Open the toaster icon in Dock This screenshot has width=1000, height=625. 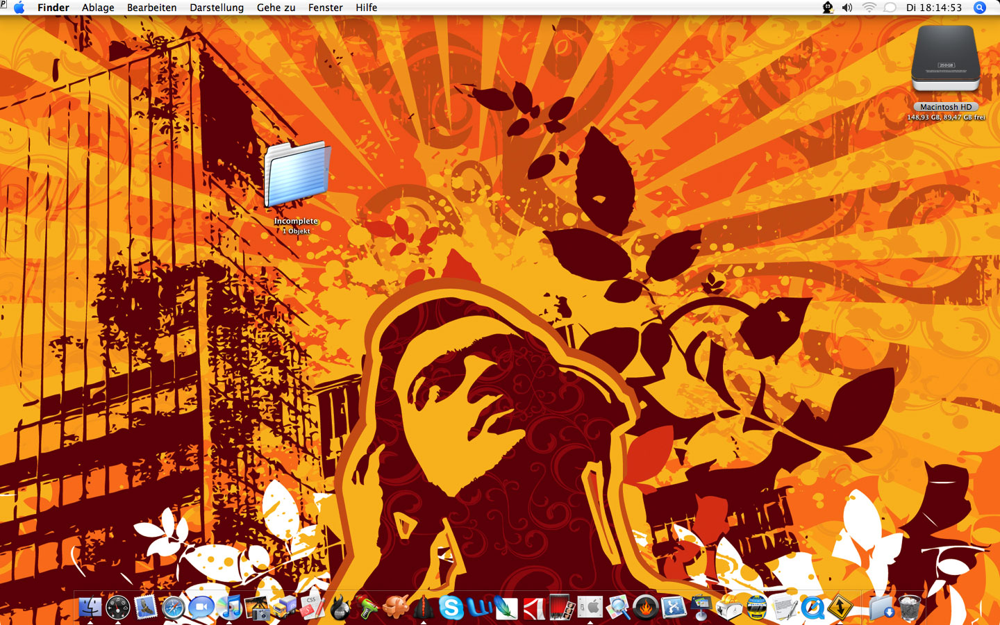729,608
